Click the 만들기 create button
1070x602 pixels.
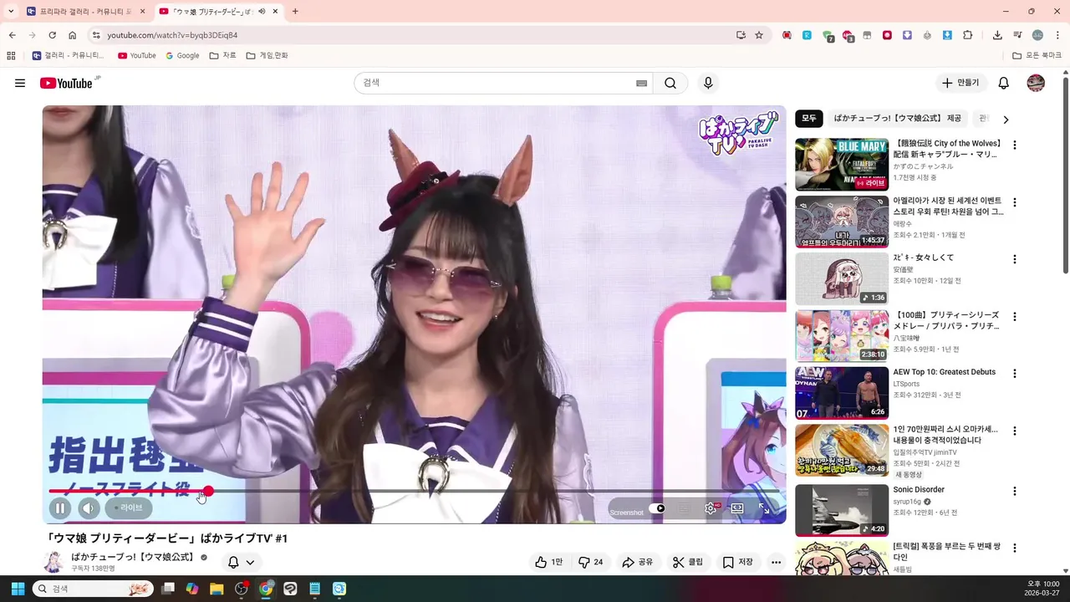(x=960, y=83)
